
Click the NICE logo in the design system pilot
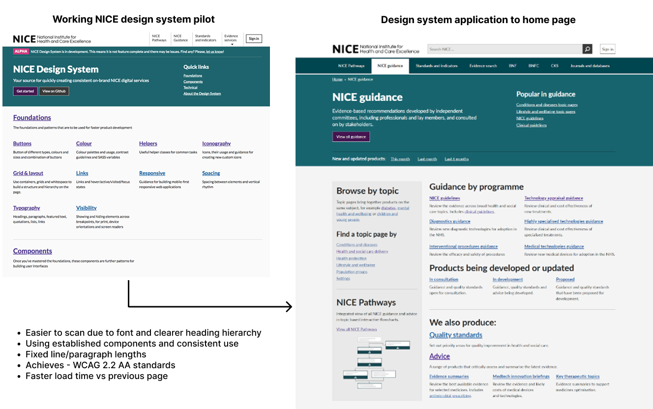52,39
